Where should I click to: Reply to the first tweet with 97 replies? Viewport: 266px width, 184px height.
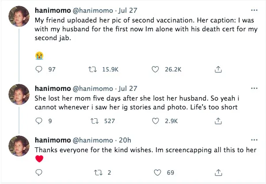coord(38,69)
